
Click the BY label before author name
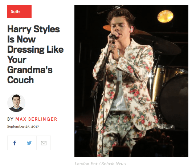10,119
